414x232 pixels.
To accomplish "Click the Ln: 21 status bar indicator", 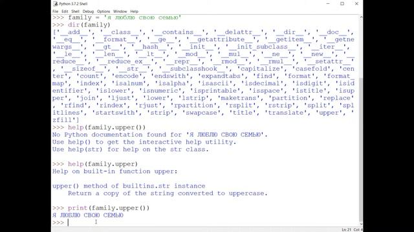I will 346,229.
